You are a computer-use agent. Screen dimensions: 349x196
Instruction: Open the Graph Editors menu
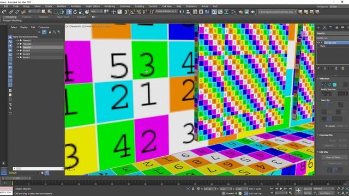(x=93, y=7)
